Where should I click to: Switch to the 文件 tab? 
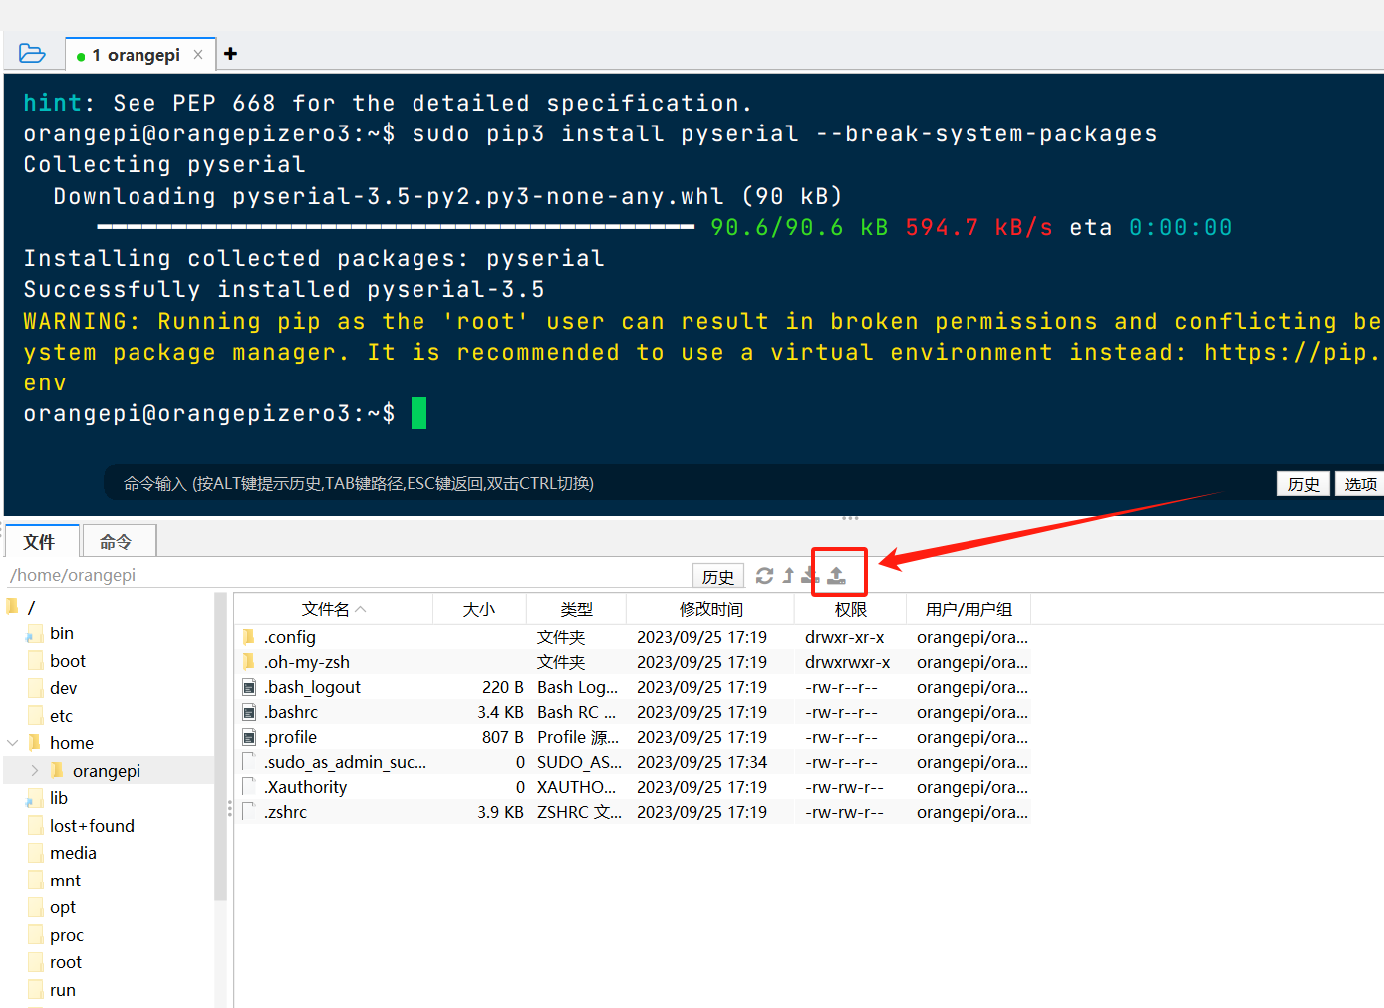click(40, 541)
